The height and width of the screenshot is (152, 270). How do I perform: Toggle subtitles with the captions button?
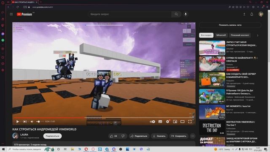(x=160, y=122)
